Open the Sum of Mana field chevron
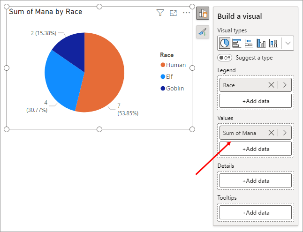This screenshot has width=303, height=232. 285,133
